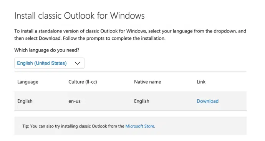Select the Language column header

[28, 82]
